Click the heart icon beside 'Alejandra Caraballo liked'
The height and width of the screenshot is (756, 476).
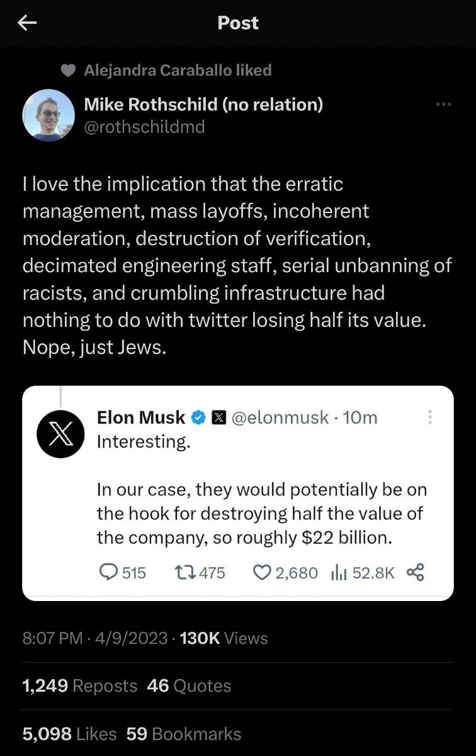[68, 71]
